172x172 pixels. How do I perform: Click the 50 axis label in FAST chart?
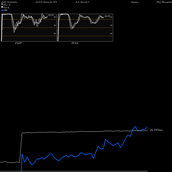pyautogui.click(x=55, y=25)
